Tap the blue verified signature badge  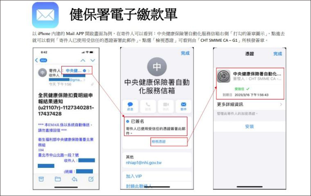tap(84, 71)
